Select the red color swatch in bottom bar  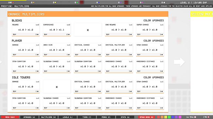coord(159,117)
